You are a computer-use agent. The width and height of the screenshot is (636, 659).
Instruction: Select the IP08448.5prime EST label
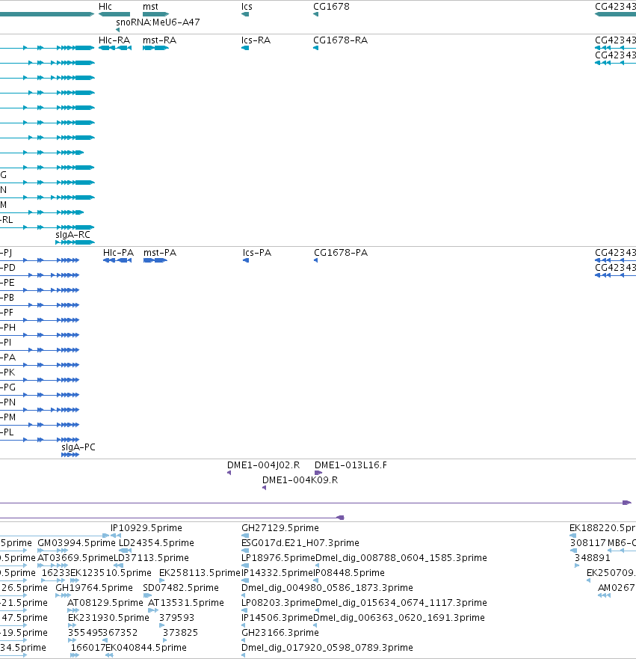coord(349,573)
